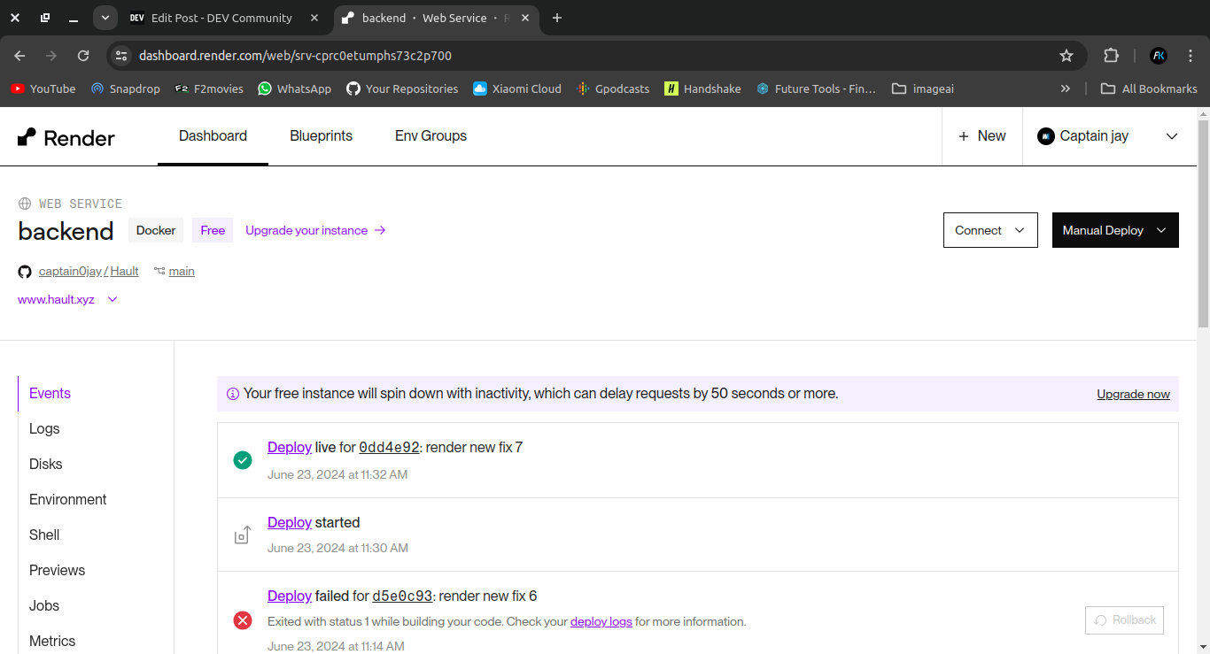Select Environment in the sidebar

[x=67, y=500]
